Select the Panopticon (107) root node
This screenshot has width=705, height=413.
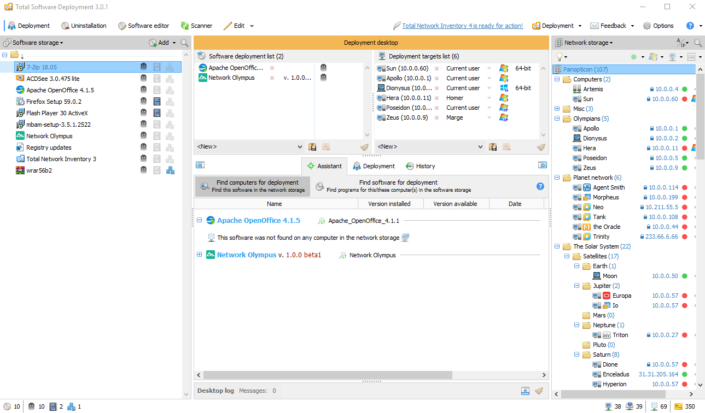point(624,69)
